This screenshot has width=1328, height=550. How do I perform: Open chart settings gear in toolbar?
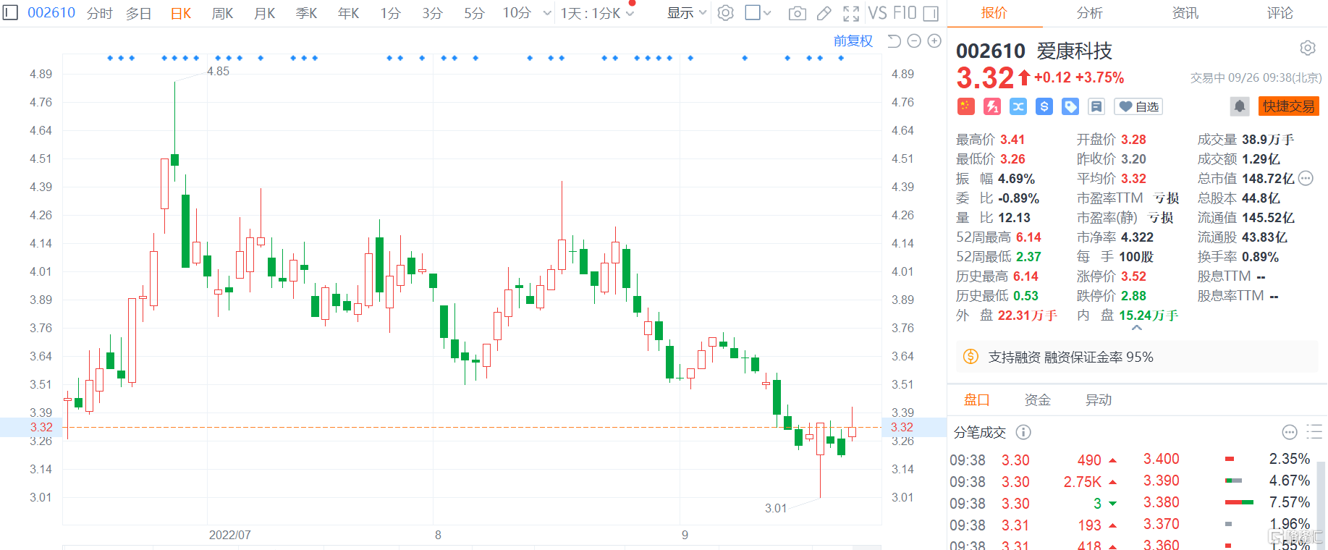(725, 13)
